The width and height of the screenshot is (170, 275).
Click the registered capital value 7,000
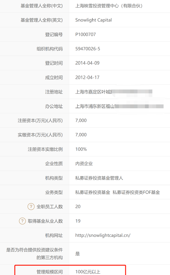(81, 121)
